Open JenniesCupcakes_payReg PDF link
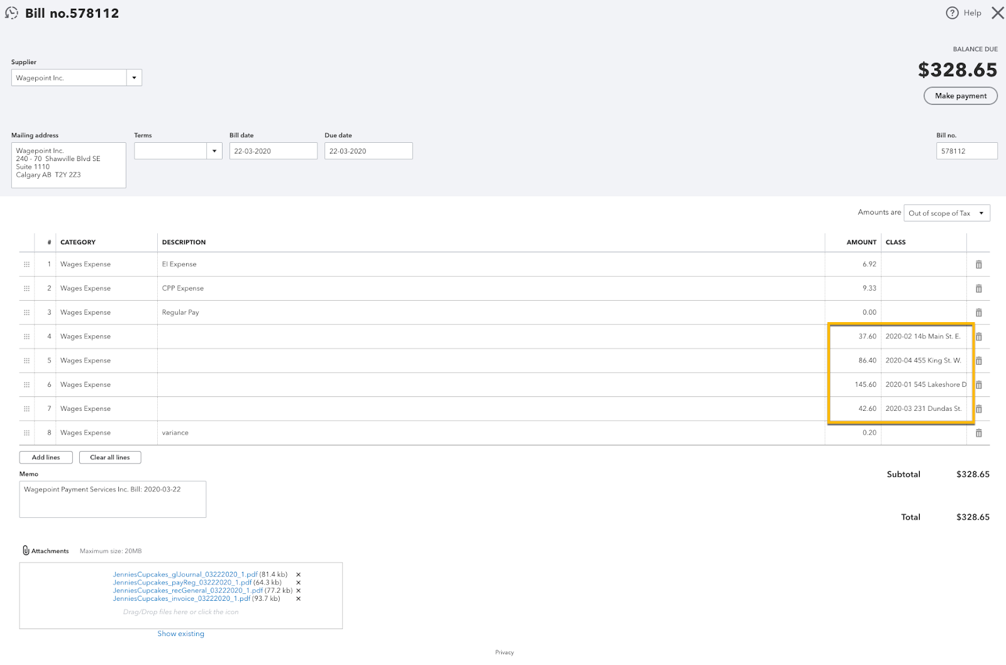 (182, 583)
